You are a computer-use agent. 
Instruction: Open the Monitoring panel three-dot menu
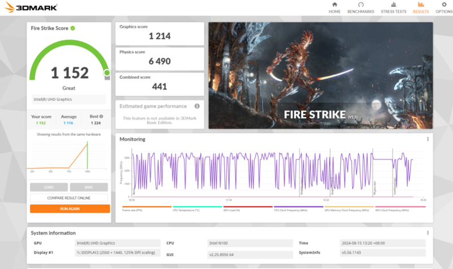pyautogui.click(x=428, y=139)
